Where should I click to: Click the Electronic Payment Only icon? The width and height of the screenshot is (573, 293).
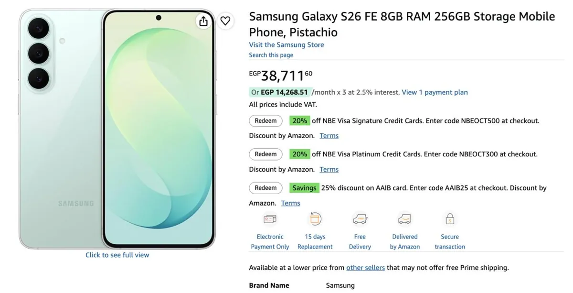pos(270,219)
